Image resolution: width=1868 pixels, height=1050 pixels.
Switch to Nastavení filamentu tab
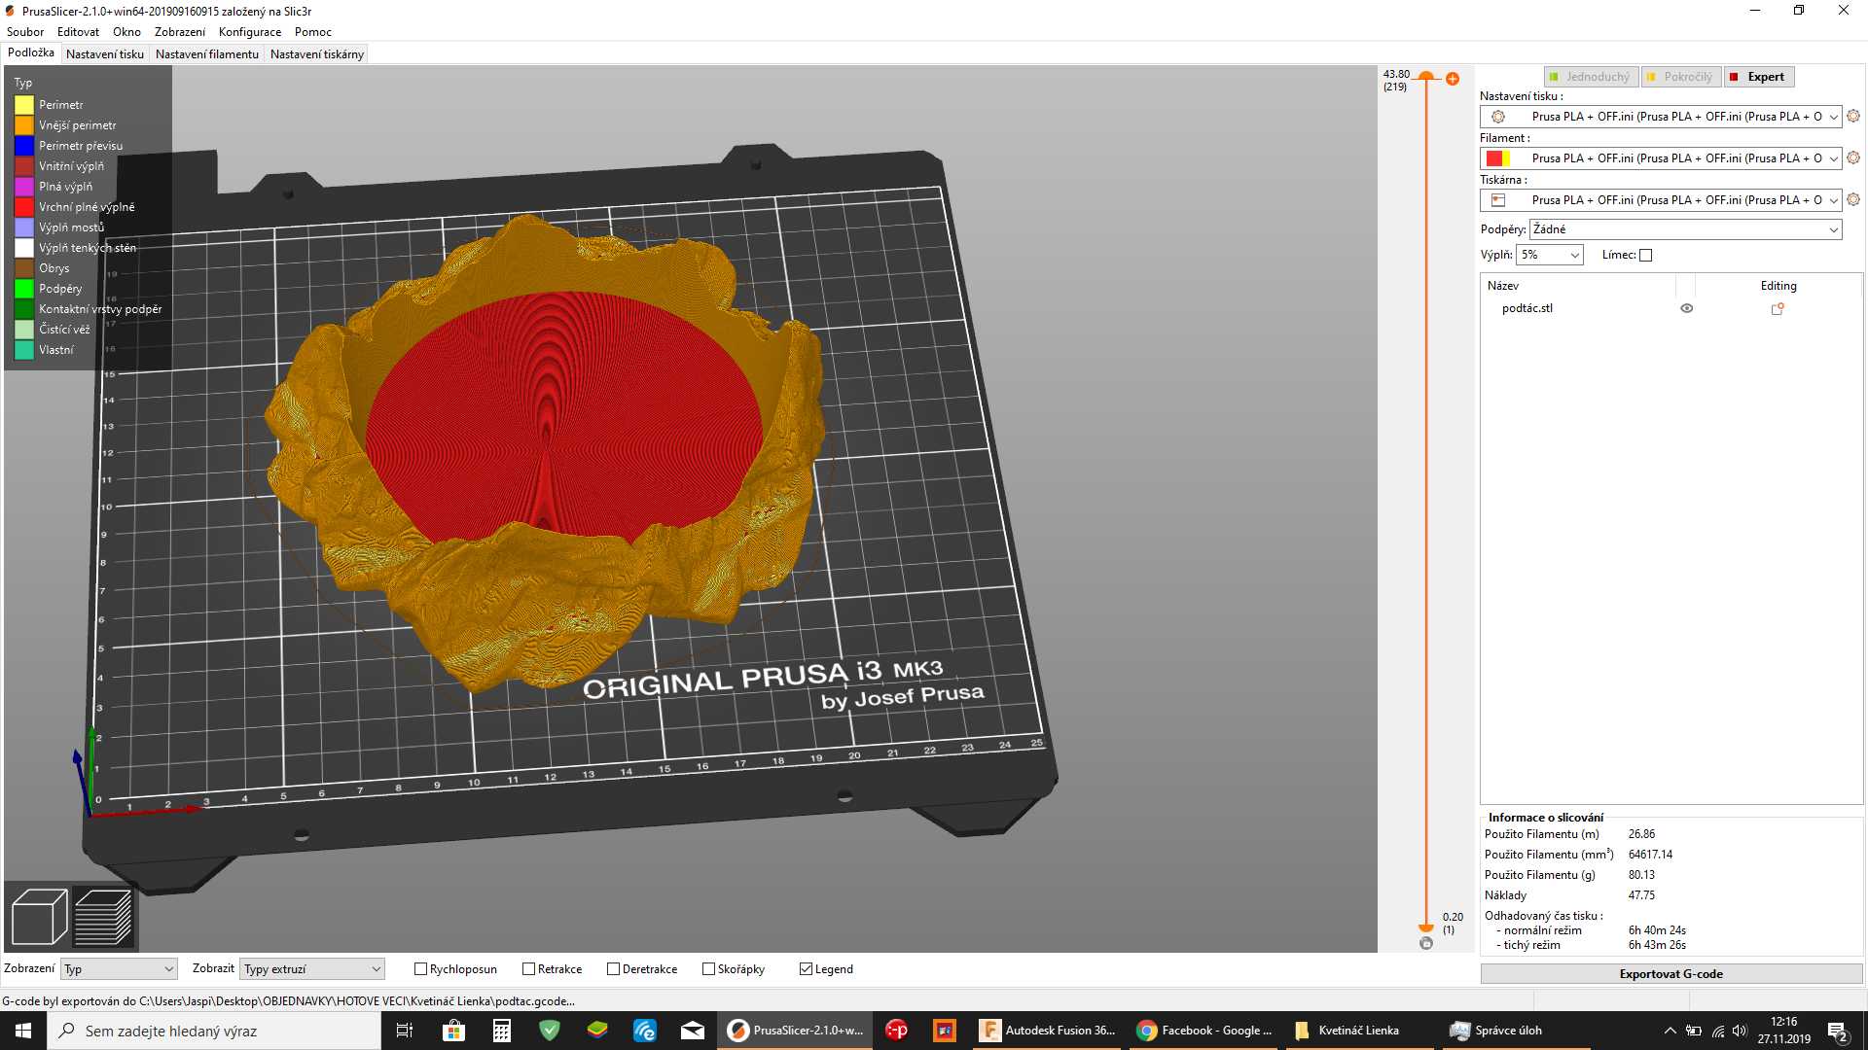[207, 54]
